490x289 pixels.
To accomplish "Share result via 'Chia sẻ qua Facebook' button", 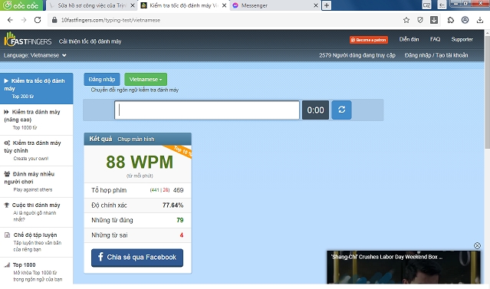I will (137, 258).
